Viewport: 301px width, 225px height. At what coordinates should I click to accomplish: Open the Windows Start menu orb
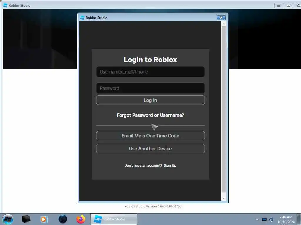pyautogui.click(x=8, y=219)
